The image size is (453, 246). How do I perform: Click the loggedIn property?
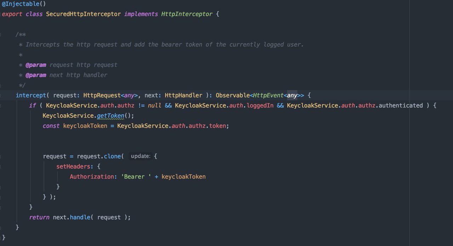[x=260, y=105]
